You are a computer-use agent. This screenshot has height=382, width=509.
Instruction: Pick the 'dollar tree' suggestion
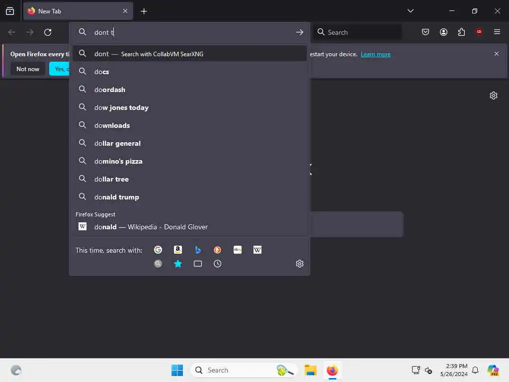click(x=189, y=179)
